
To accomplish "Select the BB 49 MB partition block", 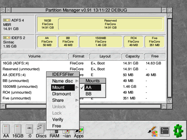I will pos(68,41).
